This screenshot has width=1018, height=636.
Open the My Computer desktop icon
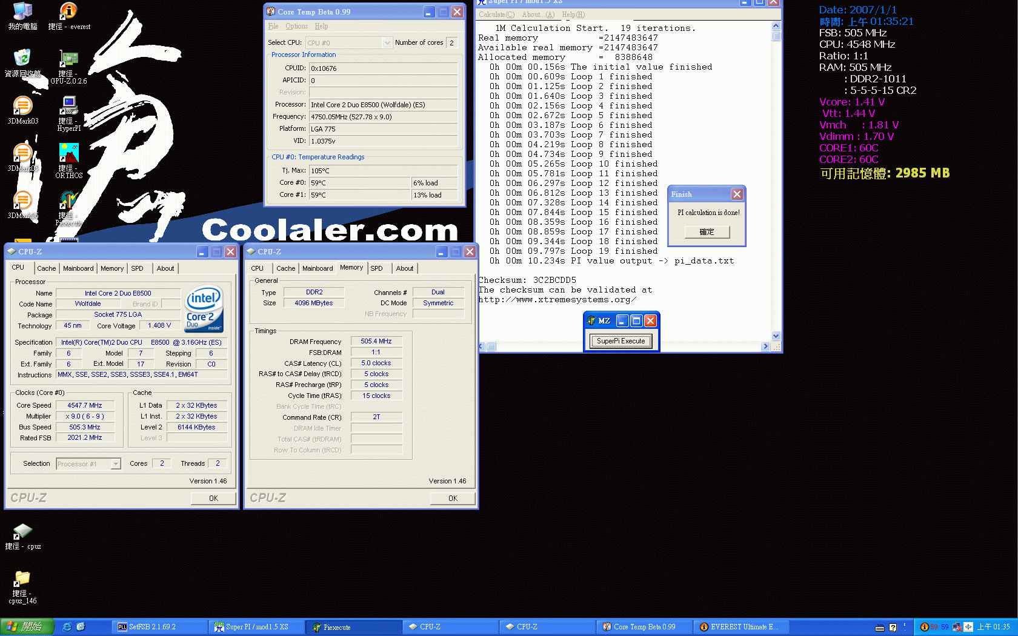(x=22, y=16)
